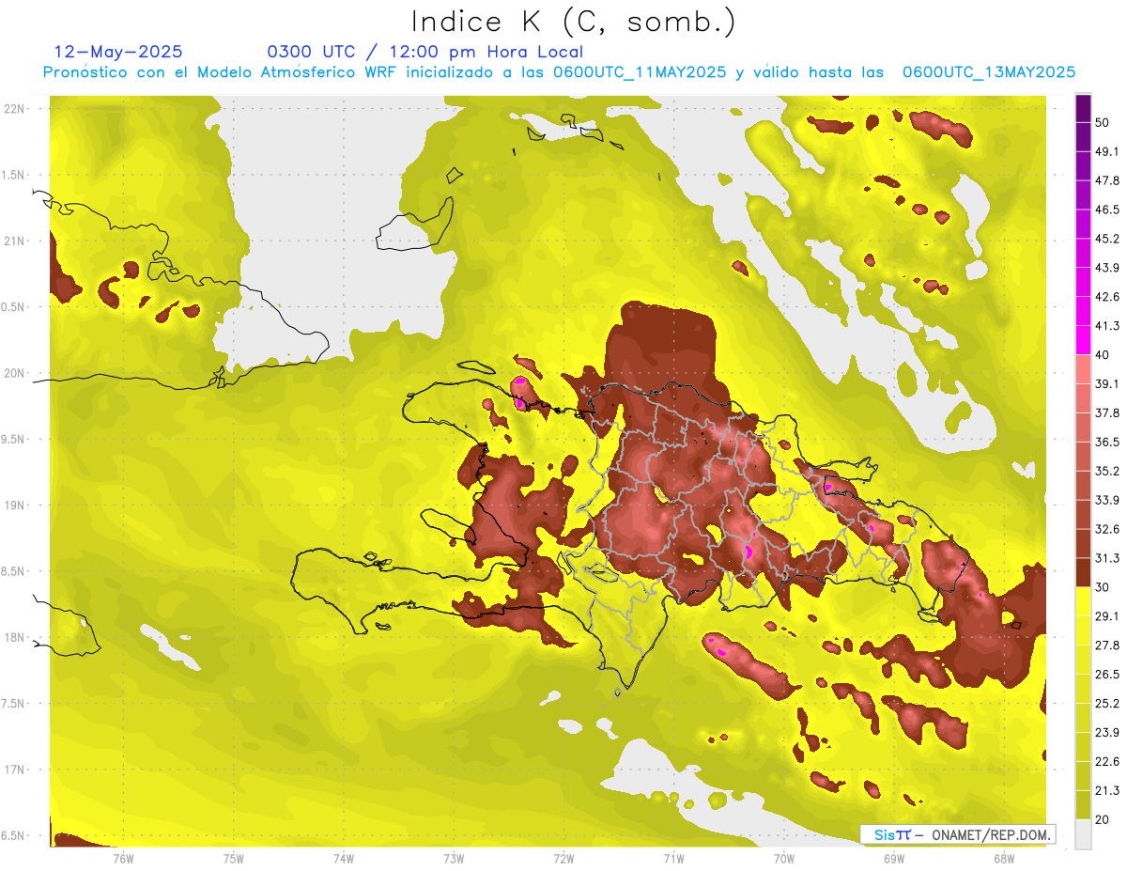Click the "9.5N" latitude label
This screenshot has width=1127, height=871.
point(12,439)
